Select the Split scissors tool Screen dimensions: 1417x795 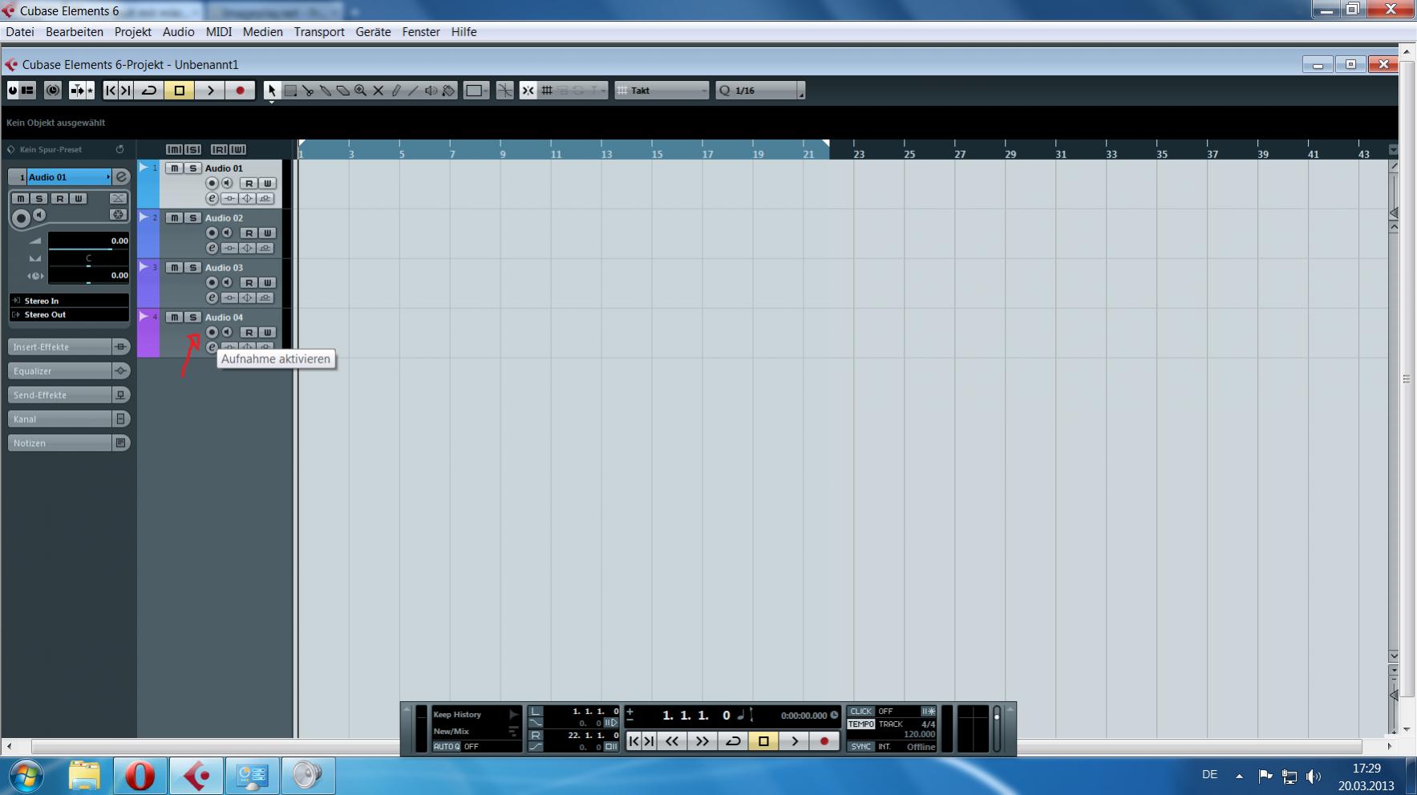[x=308, y=91]
